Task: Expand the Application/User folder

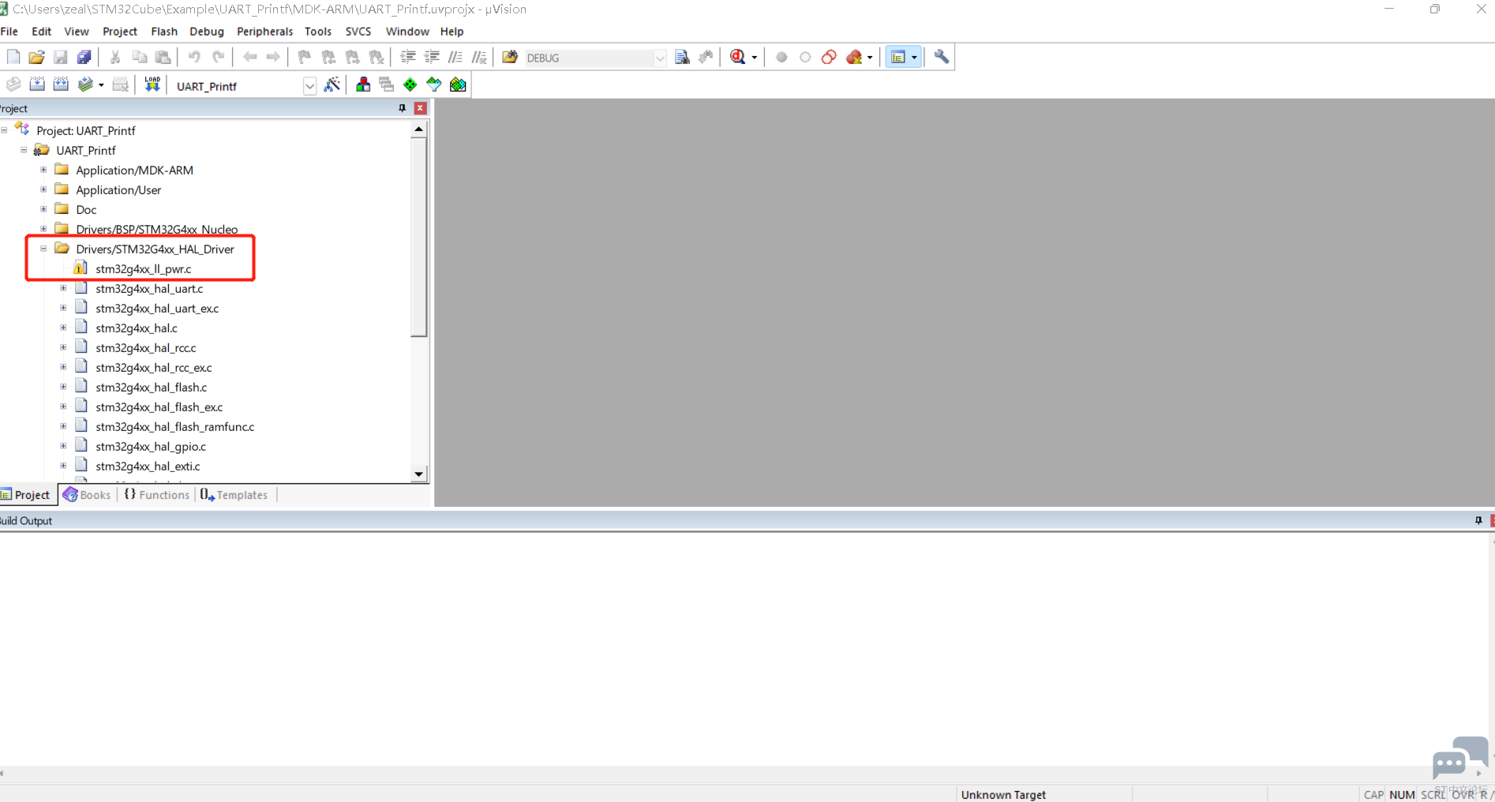Action: [43, 189]
